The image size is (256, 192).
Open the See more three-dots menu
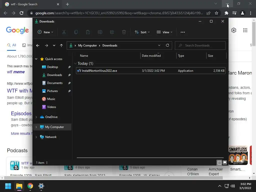pos(183,32)
